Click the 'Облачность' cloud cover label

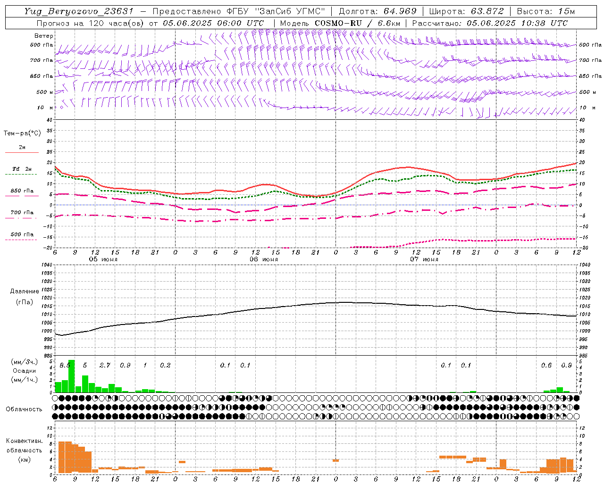point(24,409)
